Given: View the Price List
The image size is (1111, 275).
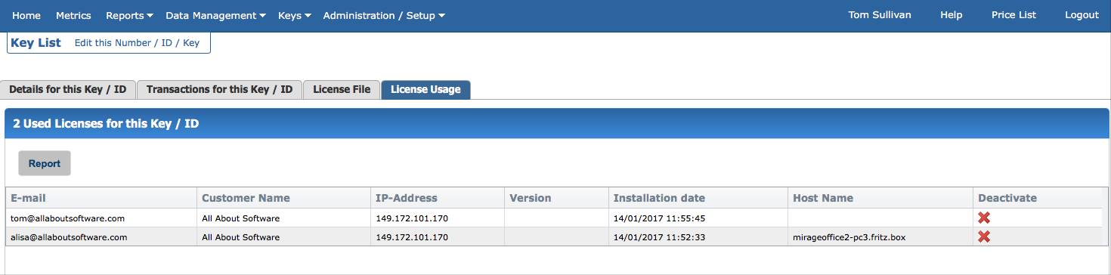Looking at the screenshot, I should 1014,15.
